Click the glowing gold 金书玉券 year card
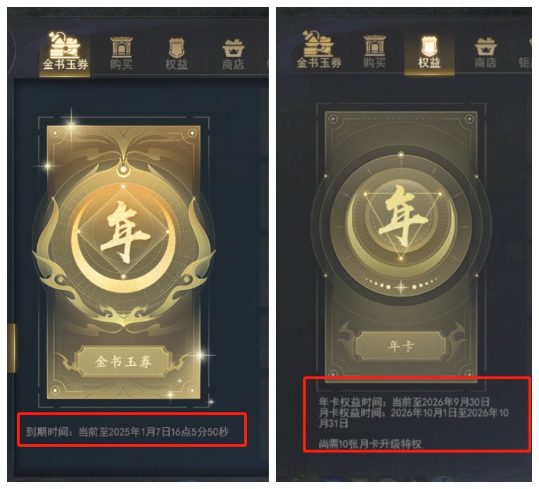This screenshot has width=539, height=489. point(124,262)
